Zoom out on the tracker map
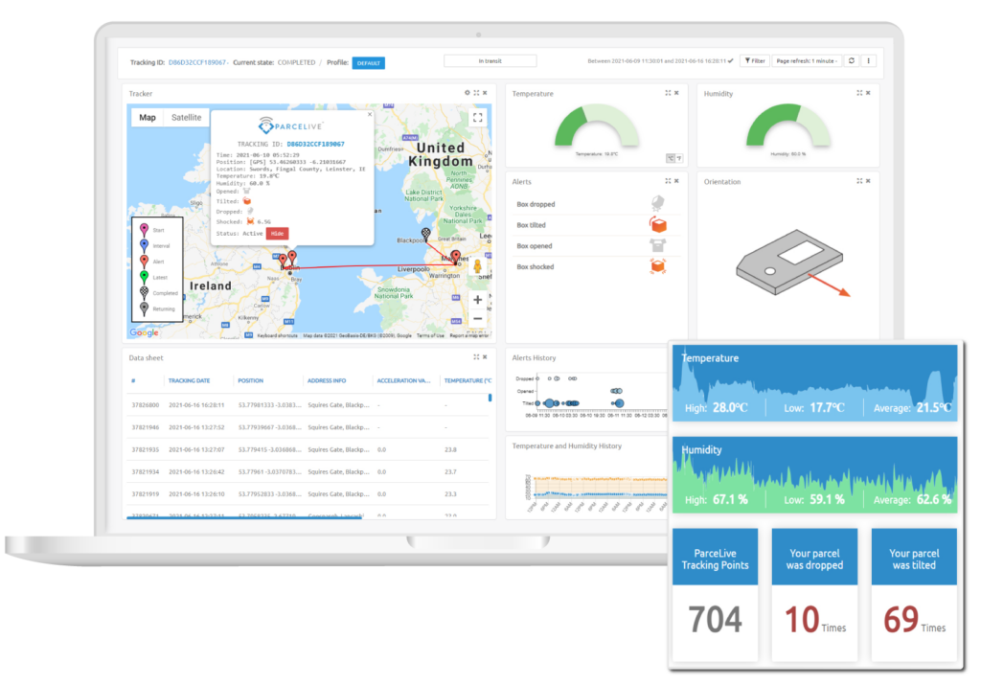981x685 pixels. [478, 319]
